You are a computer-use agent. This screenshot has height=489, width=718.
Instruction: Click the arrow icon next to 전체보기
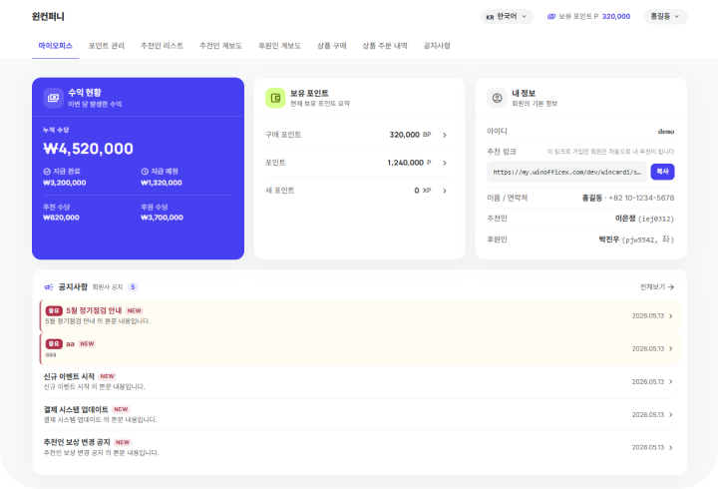[x=671, y=286]
